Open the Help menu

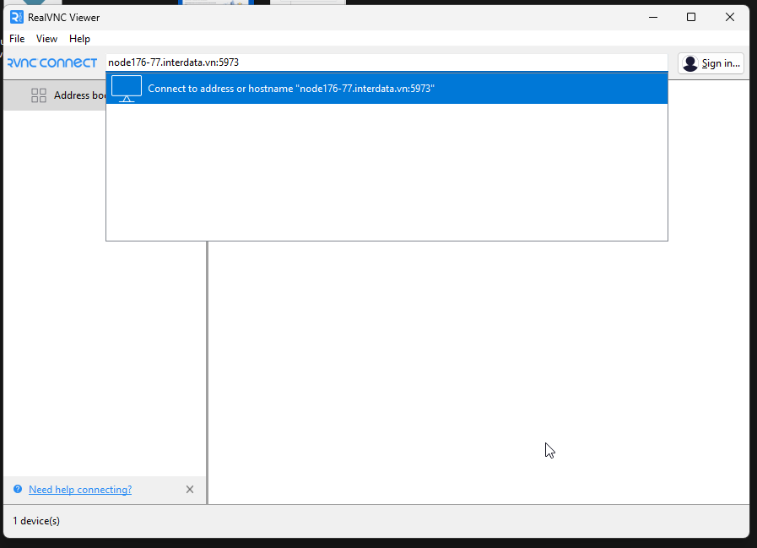click(79, 39)
